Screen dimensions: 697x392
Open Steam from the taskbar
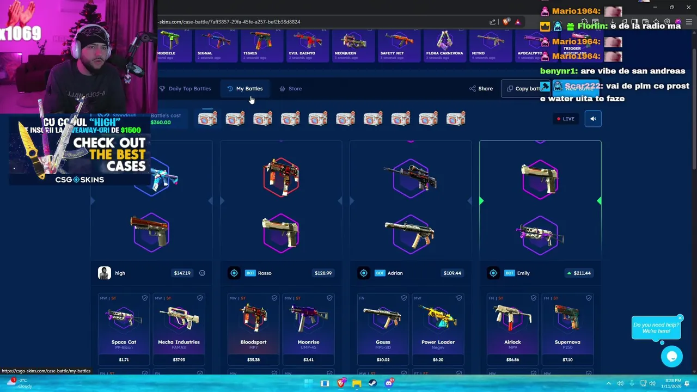point(372,383)
